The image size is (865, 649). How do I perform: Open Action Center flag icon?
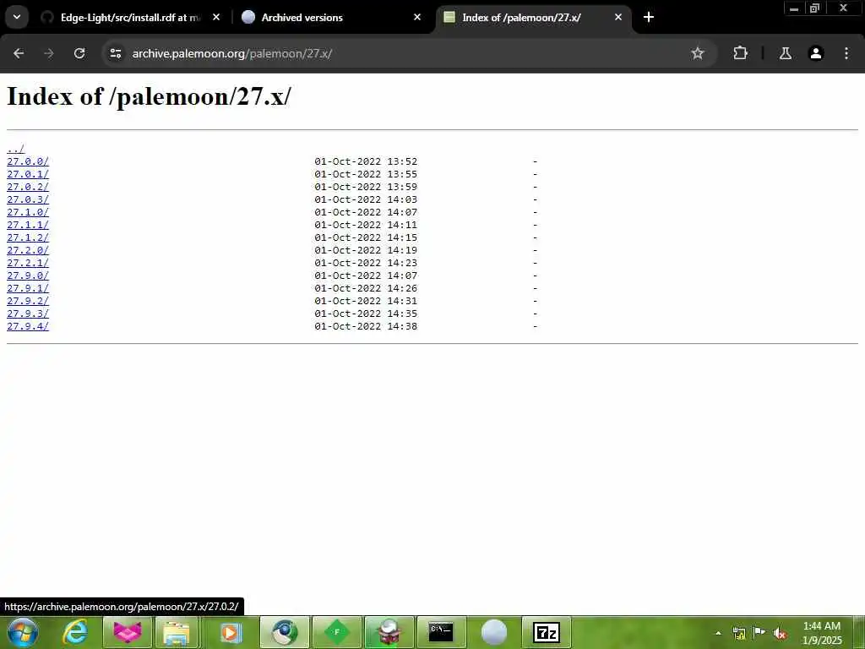759,633
